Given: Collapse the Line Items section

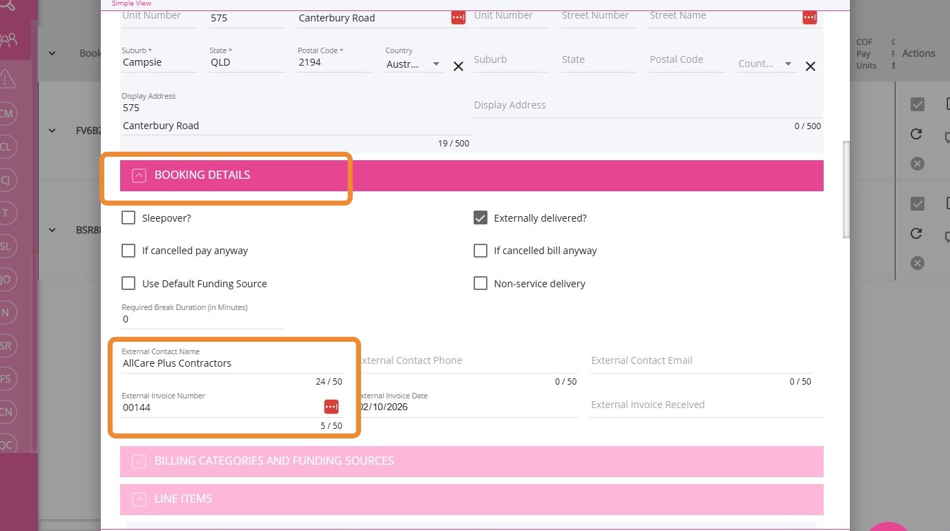Looking at the screenshot, I should [x=139, y=499].
